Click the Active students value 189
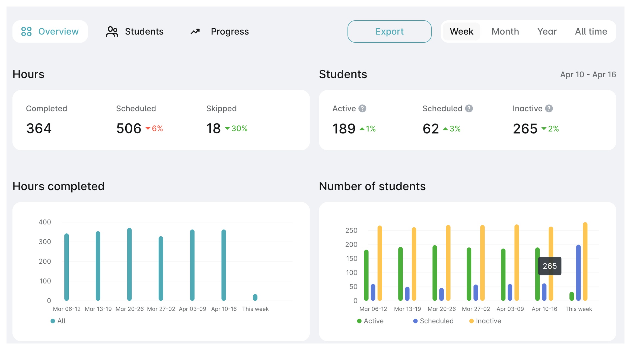 (344, 129)
